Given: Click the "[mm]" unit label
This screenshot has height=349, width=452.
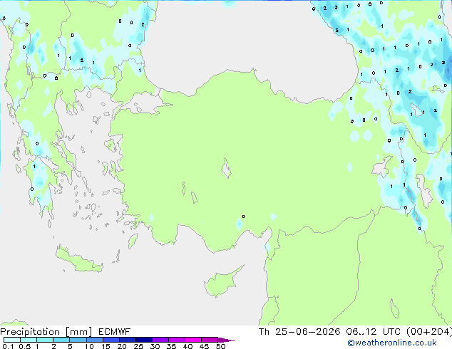Looking at the screenshot, I should tap(78, 332).
